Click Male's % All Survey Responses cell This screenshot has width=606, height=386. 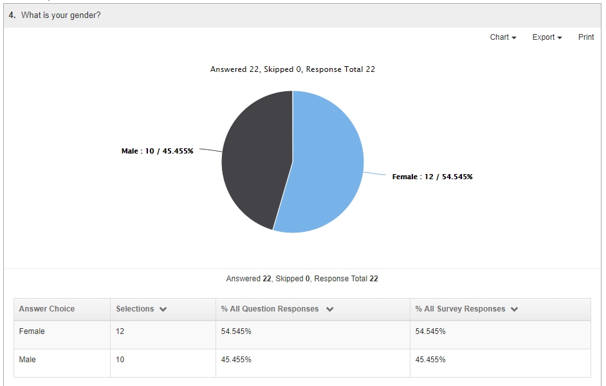coord(500,364)
